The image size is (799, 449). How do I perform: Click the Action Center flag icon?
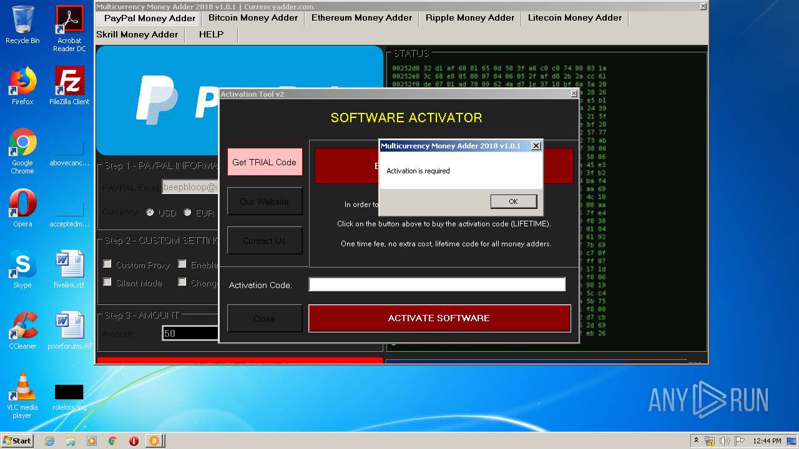740,441
